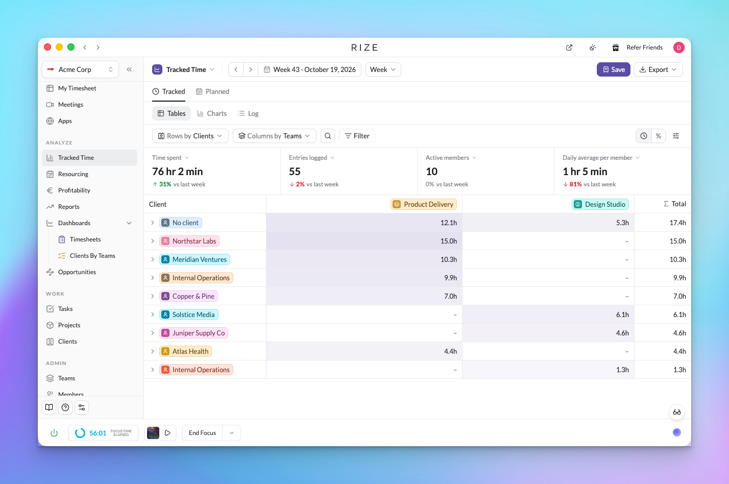729x484 pixels.
Task: Click the focus music album thumbnail
Action: tap(153, 433)
